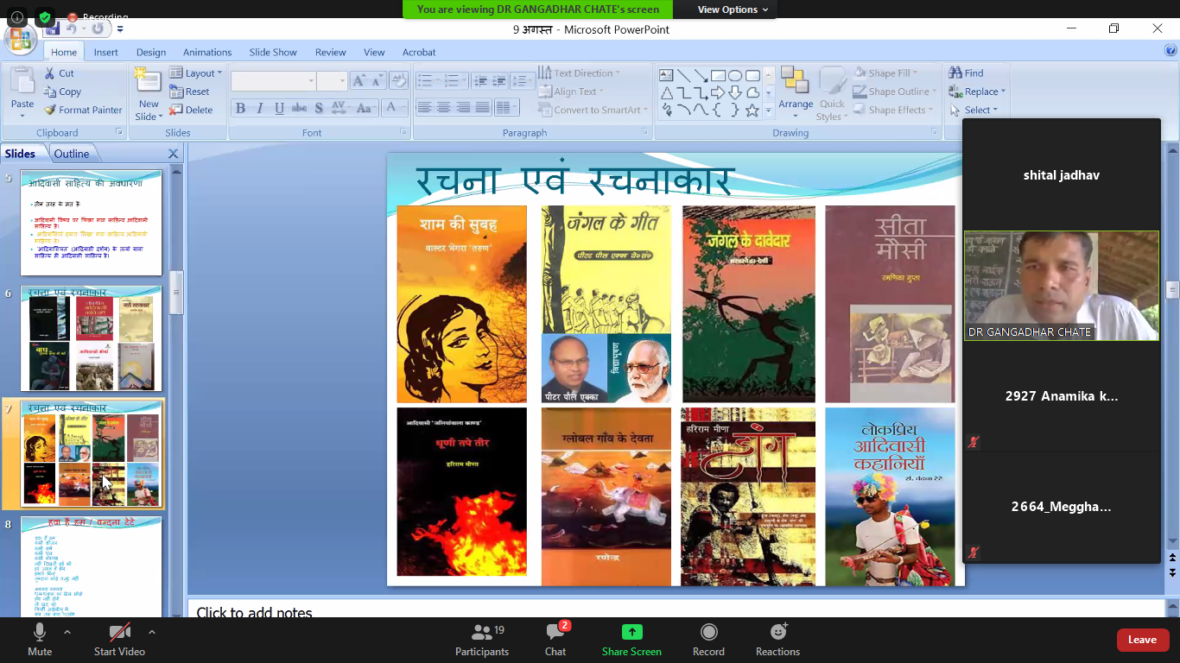Toggle italic formatting

pos(260,108)
